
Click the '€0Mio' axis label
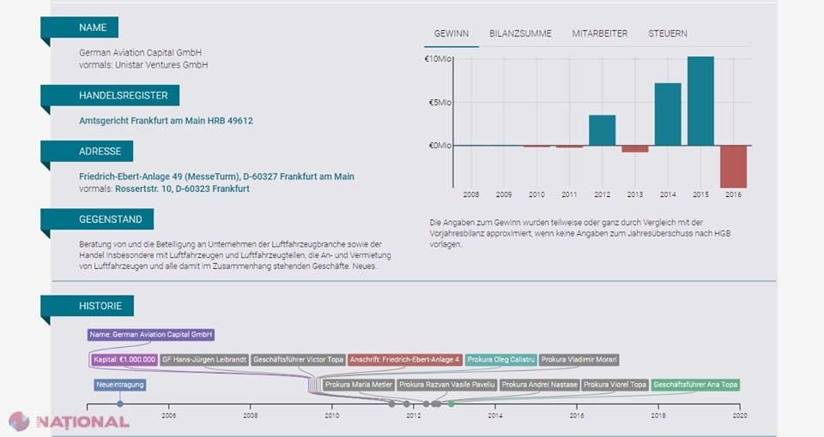(439, 146)
